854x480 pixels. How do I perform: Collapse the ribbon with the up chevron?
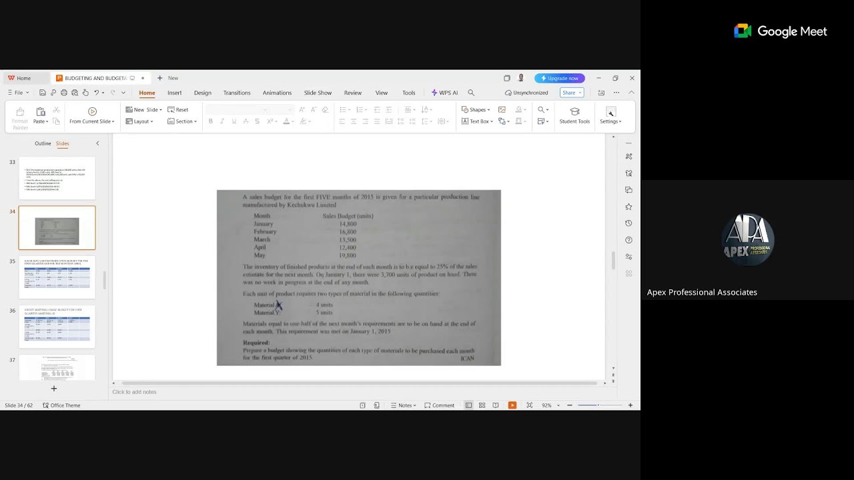pyautogui.click(x=631, y=93)
